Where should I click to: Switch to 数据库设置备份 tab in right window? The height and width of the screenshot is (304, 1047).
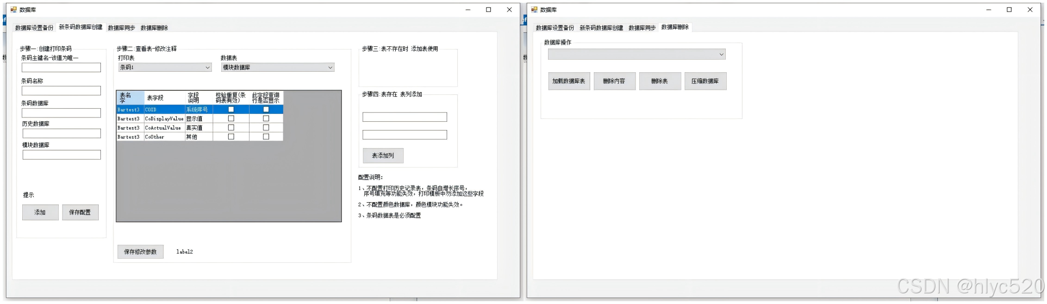(555, 28)
